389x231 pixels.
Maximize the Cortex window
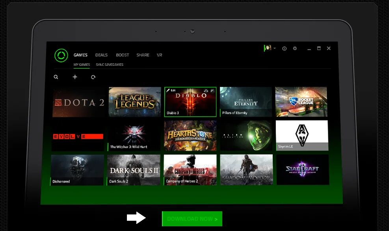point(319,48)
